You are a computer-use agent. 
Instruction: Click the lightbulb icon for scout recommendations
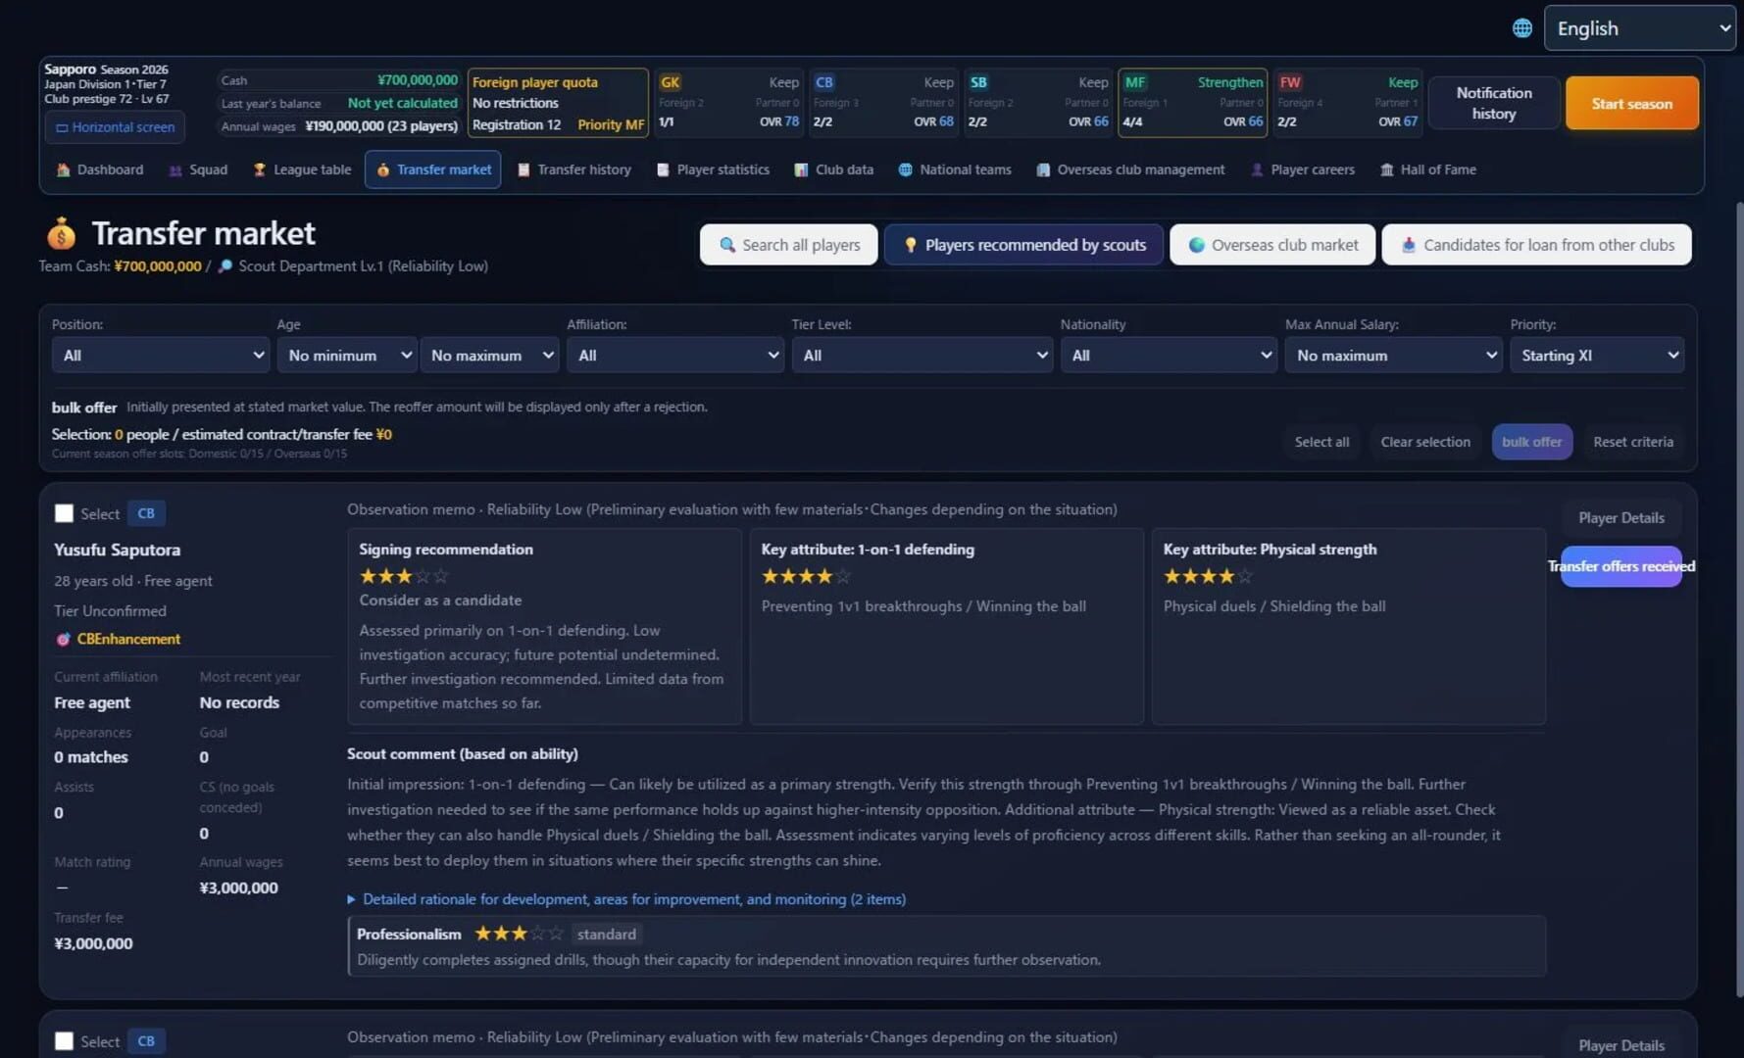(x=910, y=245)
